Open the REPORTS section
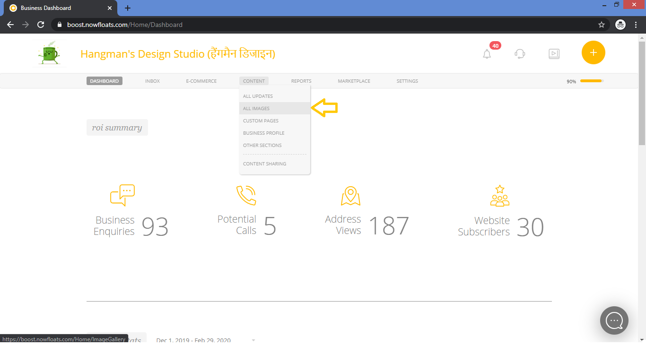The height and width of the screenshot is (363, 646). click(x=301, y=81)
